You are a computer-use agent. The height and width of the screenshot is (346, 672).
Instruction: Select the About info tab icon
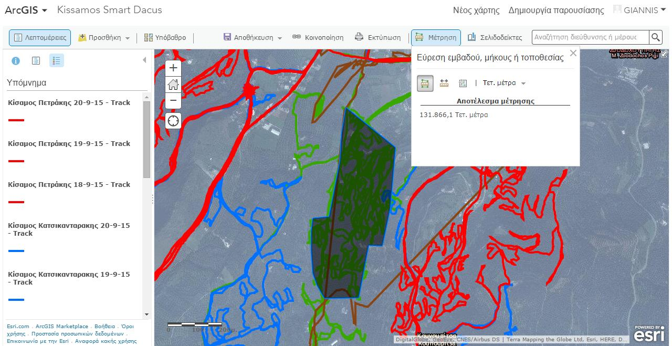(x=16, y=61)
